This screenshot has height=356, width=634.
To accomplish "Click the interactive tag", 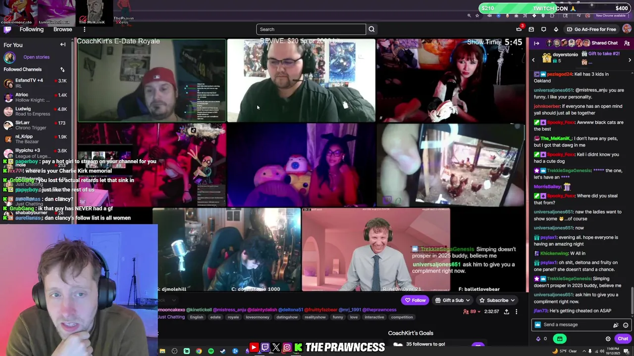I will point(374,317).
